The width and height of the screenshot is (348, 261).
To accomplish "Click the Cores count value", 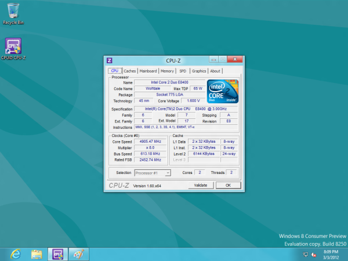I will pos(200,172).
